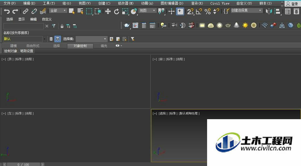Image resolution: width=301 pixels, height=166 pixels.
Task: Open the 默认 layer dropdown arrow
Action: point(44,39)
